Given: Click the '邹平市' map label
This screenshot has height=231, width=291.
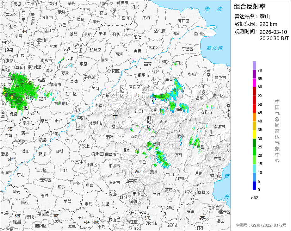Looking at the screenshot, I should point(143,75).
